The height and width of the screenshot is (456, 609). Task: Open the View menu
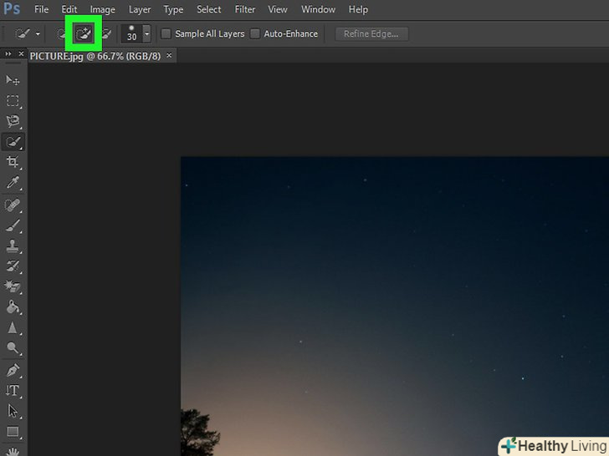coord(278,9)
